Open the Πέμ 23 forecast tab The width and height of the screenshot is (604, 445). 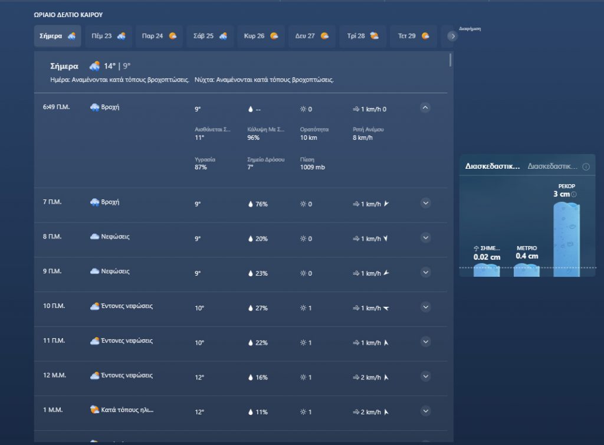pos(109,36)
